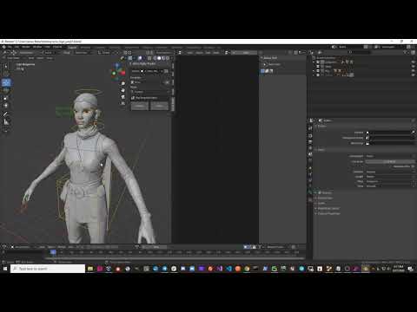The image size is (417, 312).
Task: Toggle visibility eye of last outliner item
Action: [413, 75]
